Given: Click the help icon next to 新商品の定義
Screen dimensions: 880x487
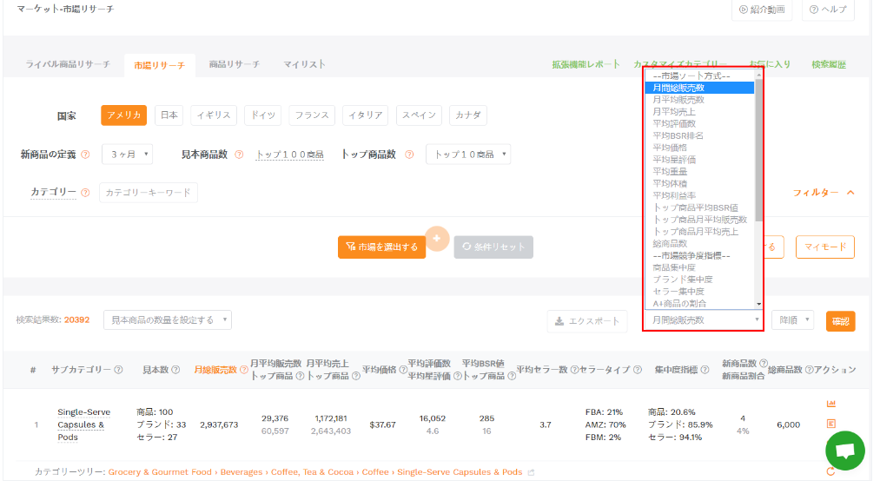Looking at the screenshot, I should (85, 155).
